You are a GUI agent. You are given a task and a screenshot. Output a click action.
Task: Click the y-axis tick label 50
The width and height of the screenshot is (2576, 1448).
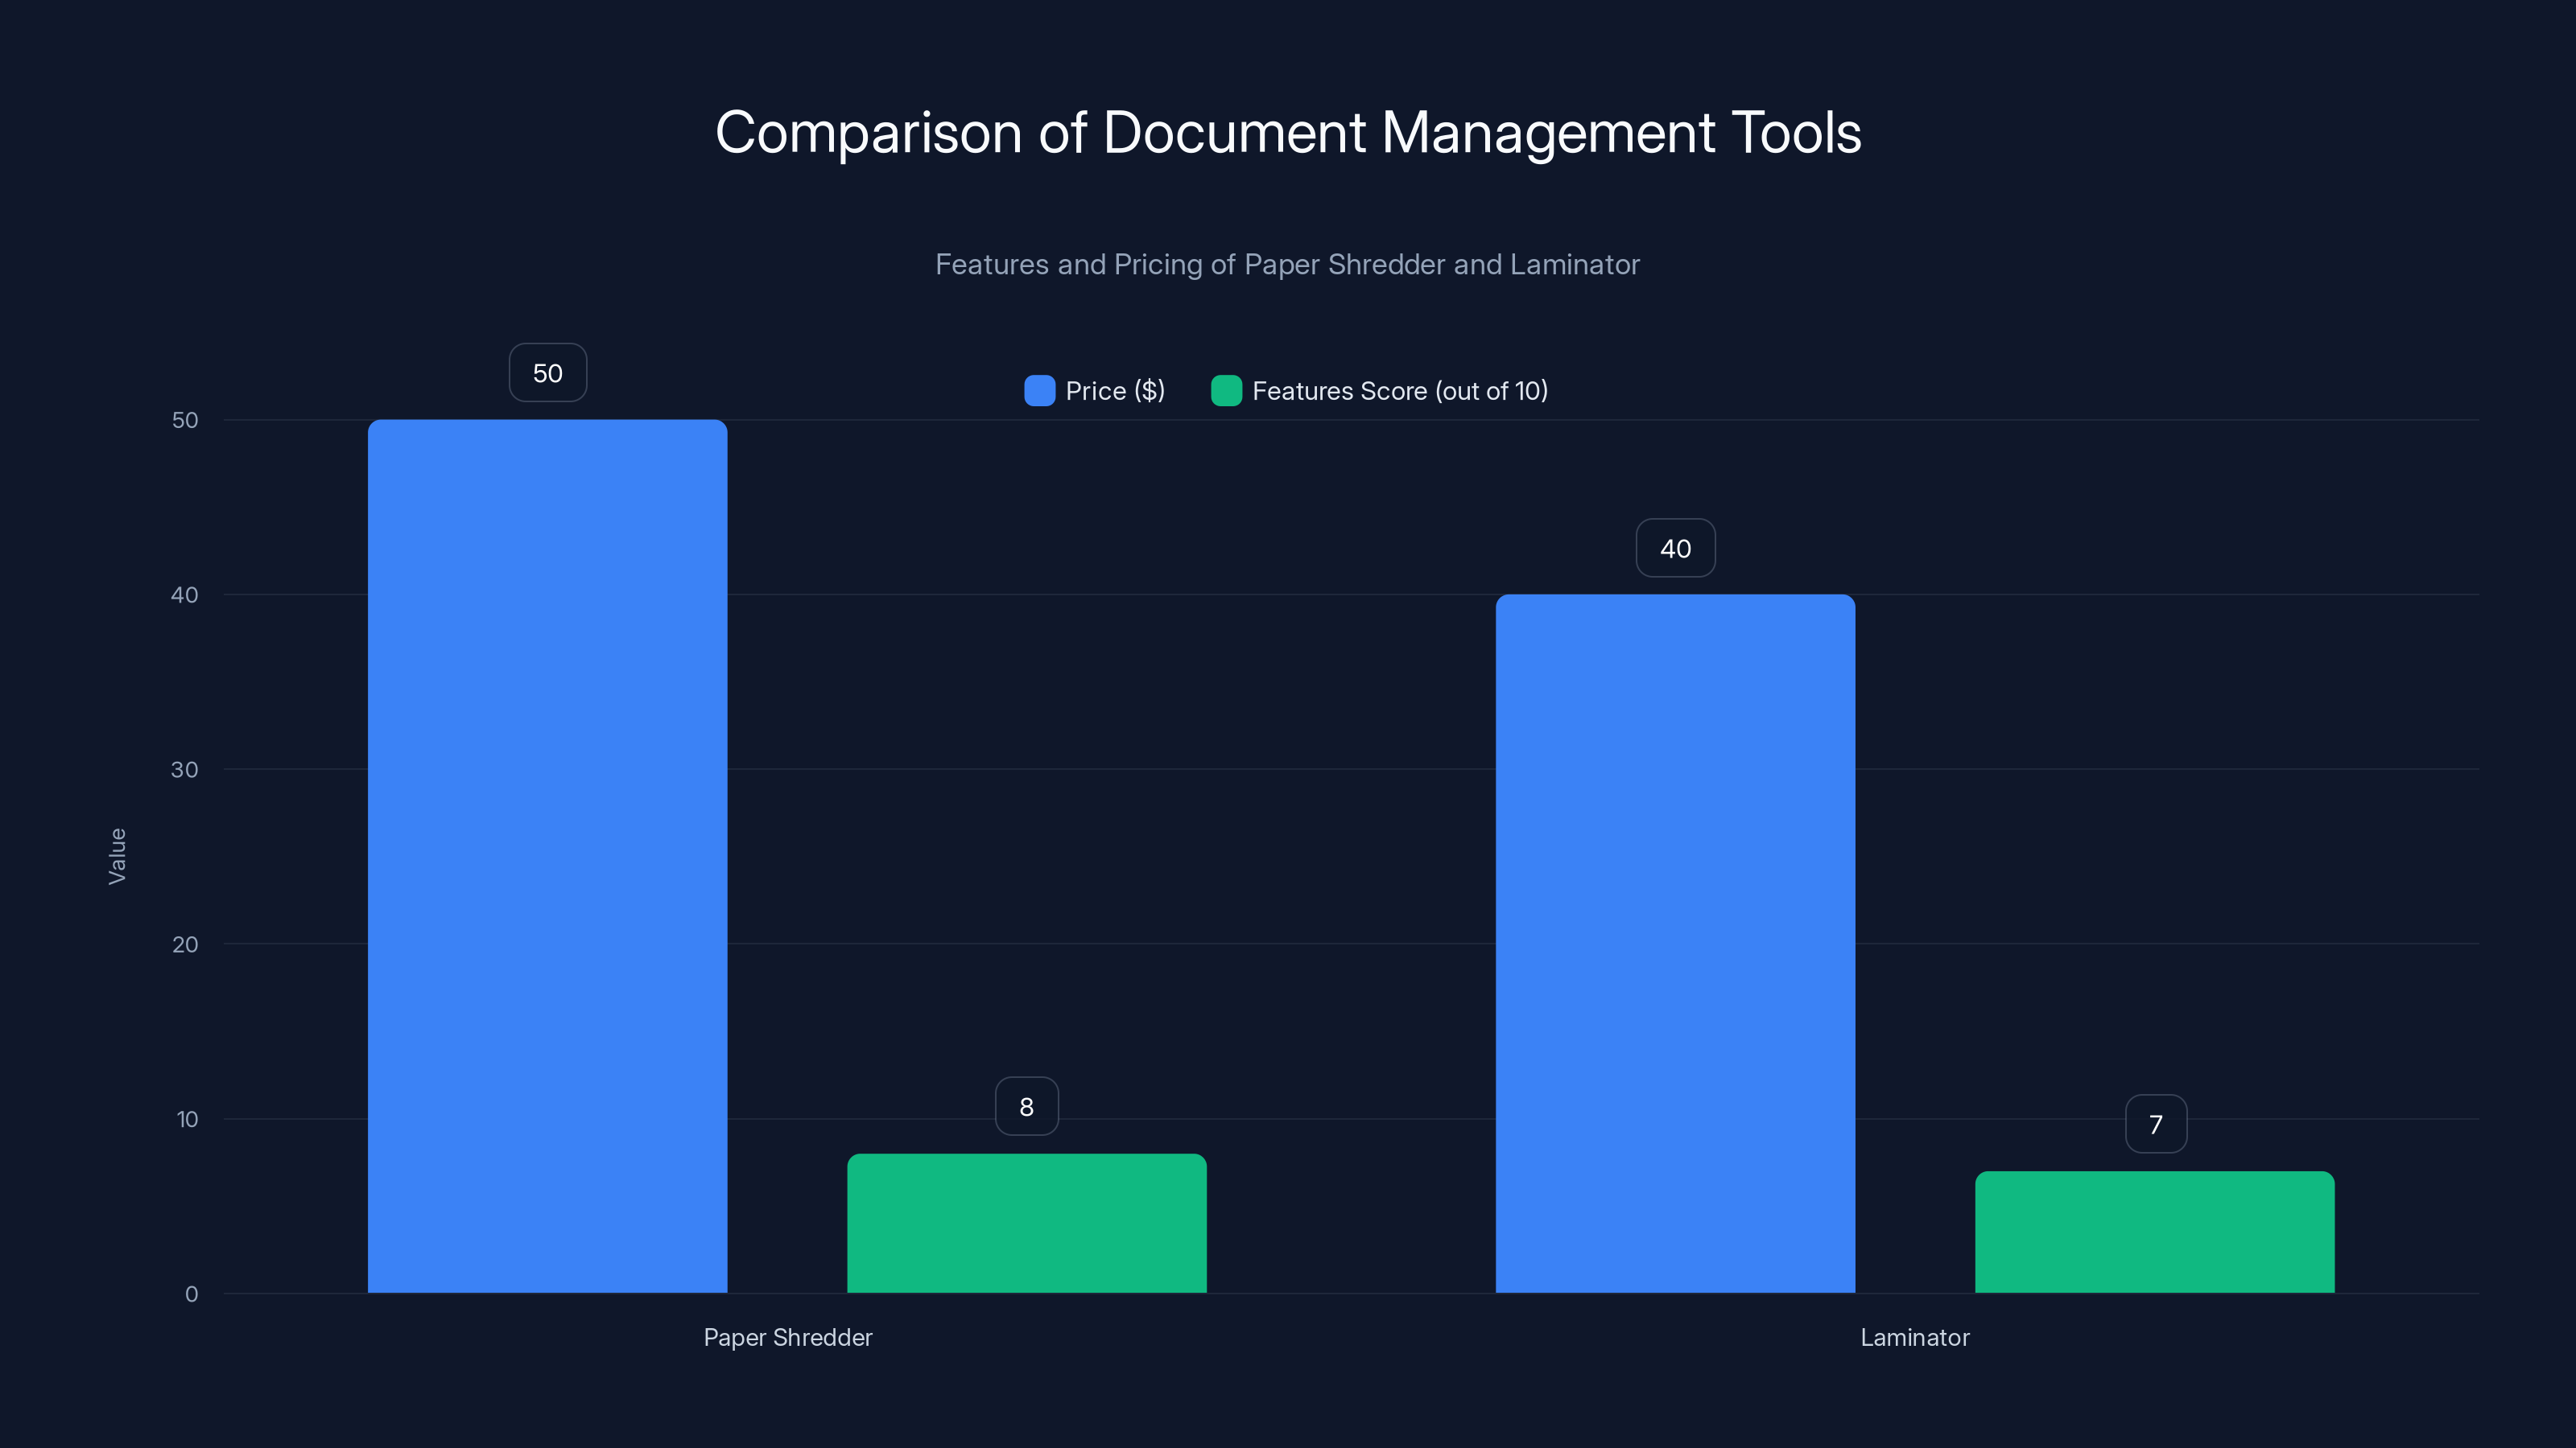click(185, 420)
